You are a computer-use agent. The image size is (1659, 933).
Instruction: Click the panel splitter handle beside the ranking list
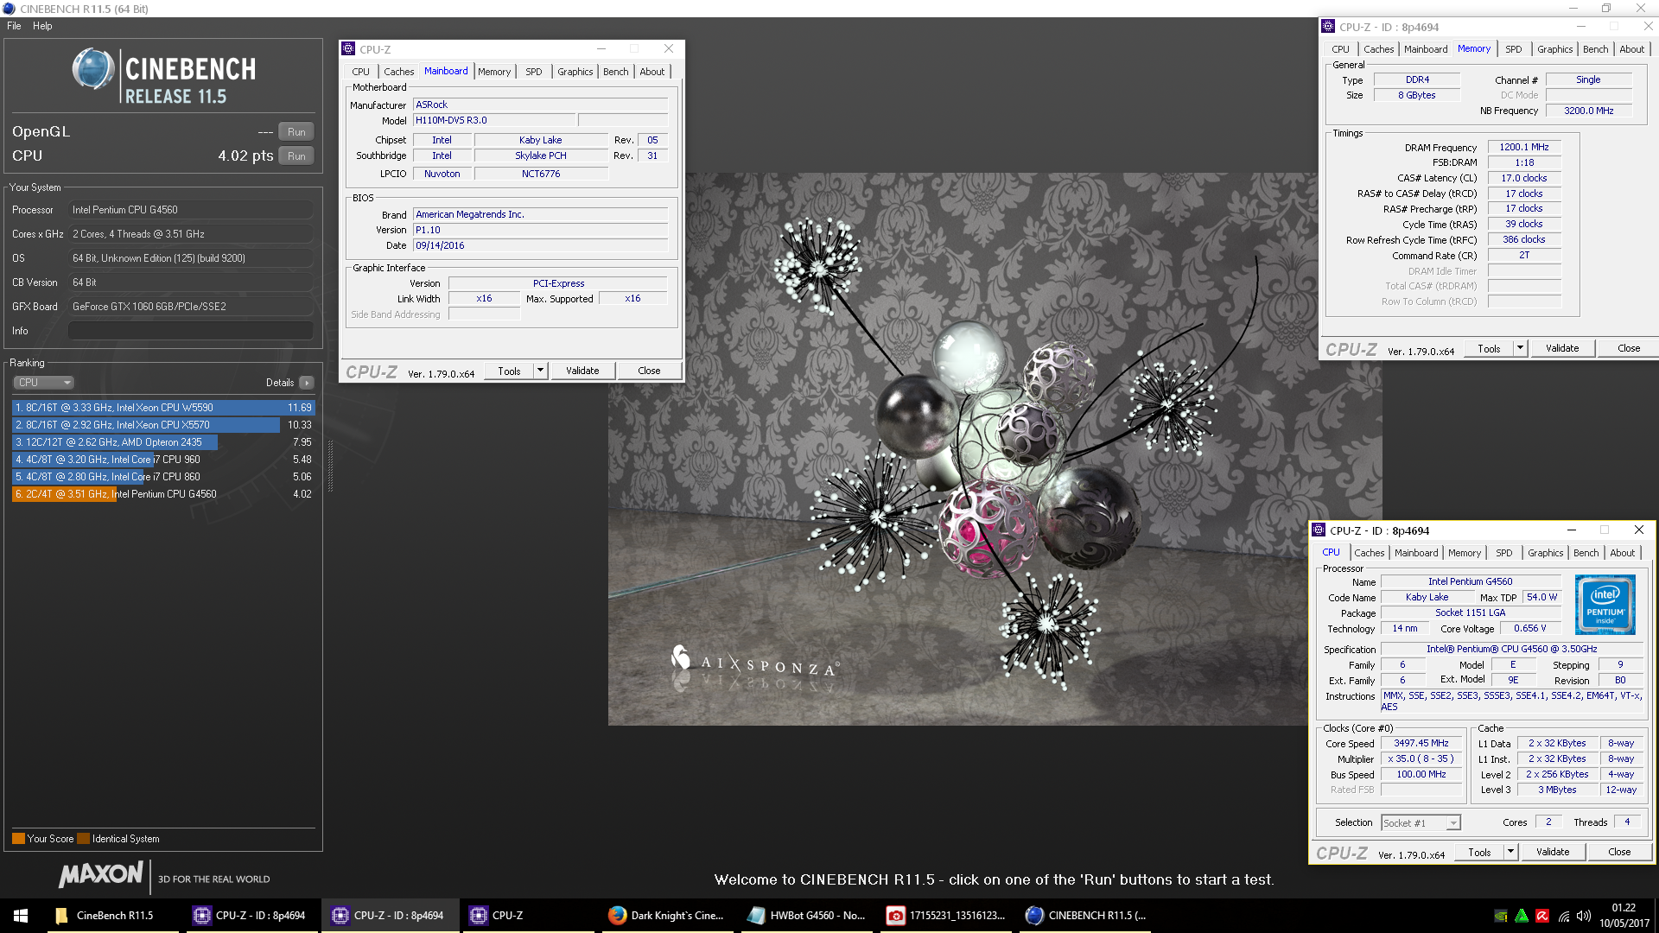point(330,466)
